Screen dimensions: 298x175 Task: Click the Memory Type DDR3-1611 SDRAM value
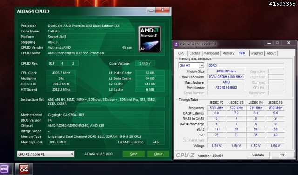(106, 136)
